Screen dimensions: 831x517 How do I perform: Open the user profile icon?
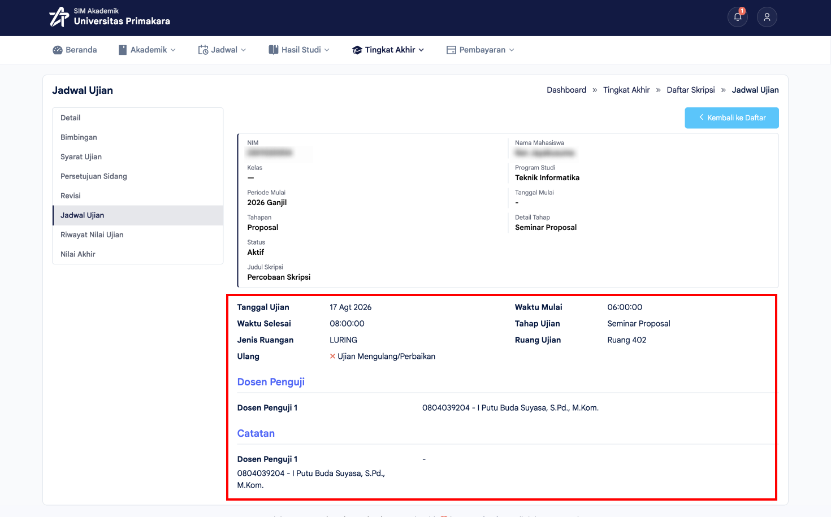point(767,17)
